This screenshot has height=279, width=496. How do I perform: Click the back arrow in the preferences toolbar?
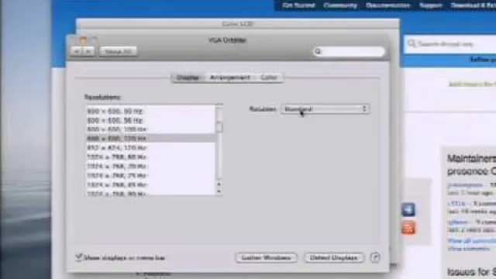click(76, 51)
